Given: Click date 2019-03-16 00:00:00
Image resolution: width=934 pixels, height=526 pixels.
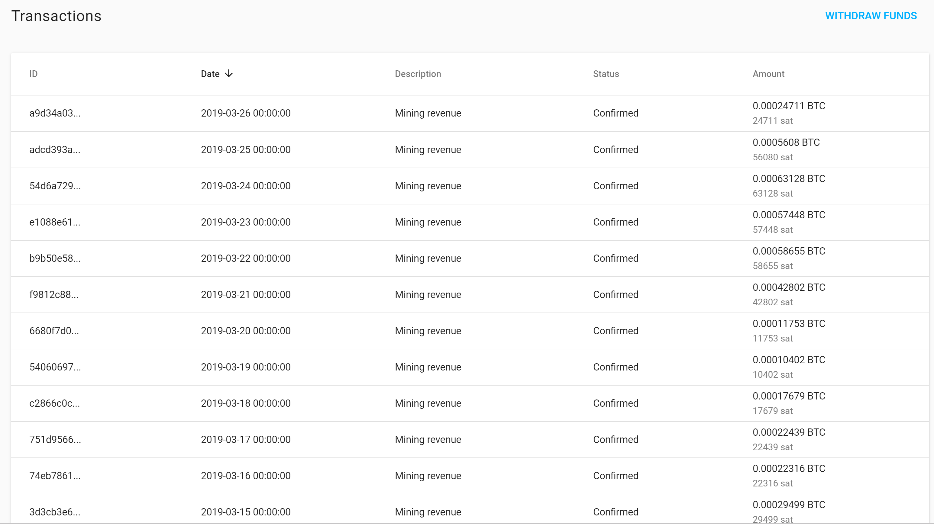Looking at the screenshot, I should (245, 476).
